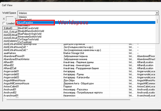This screenshot has width=161, height=111.
Task: Click the AvanchnzelLocal location cell
Action: point(146,95)
